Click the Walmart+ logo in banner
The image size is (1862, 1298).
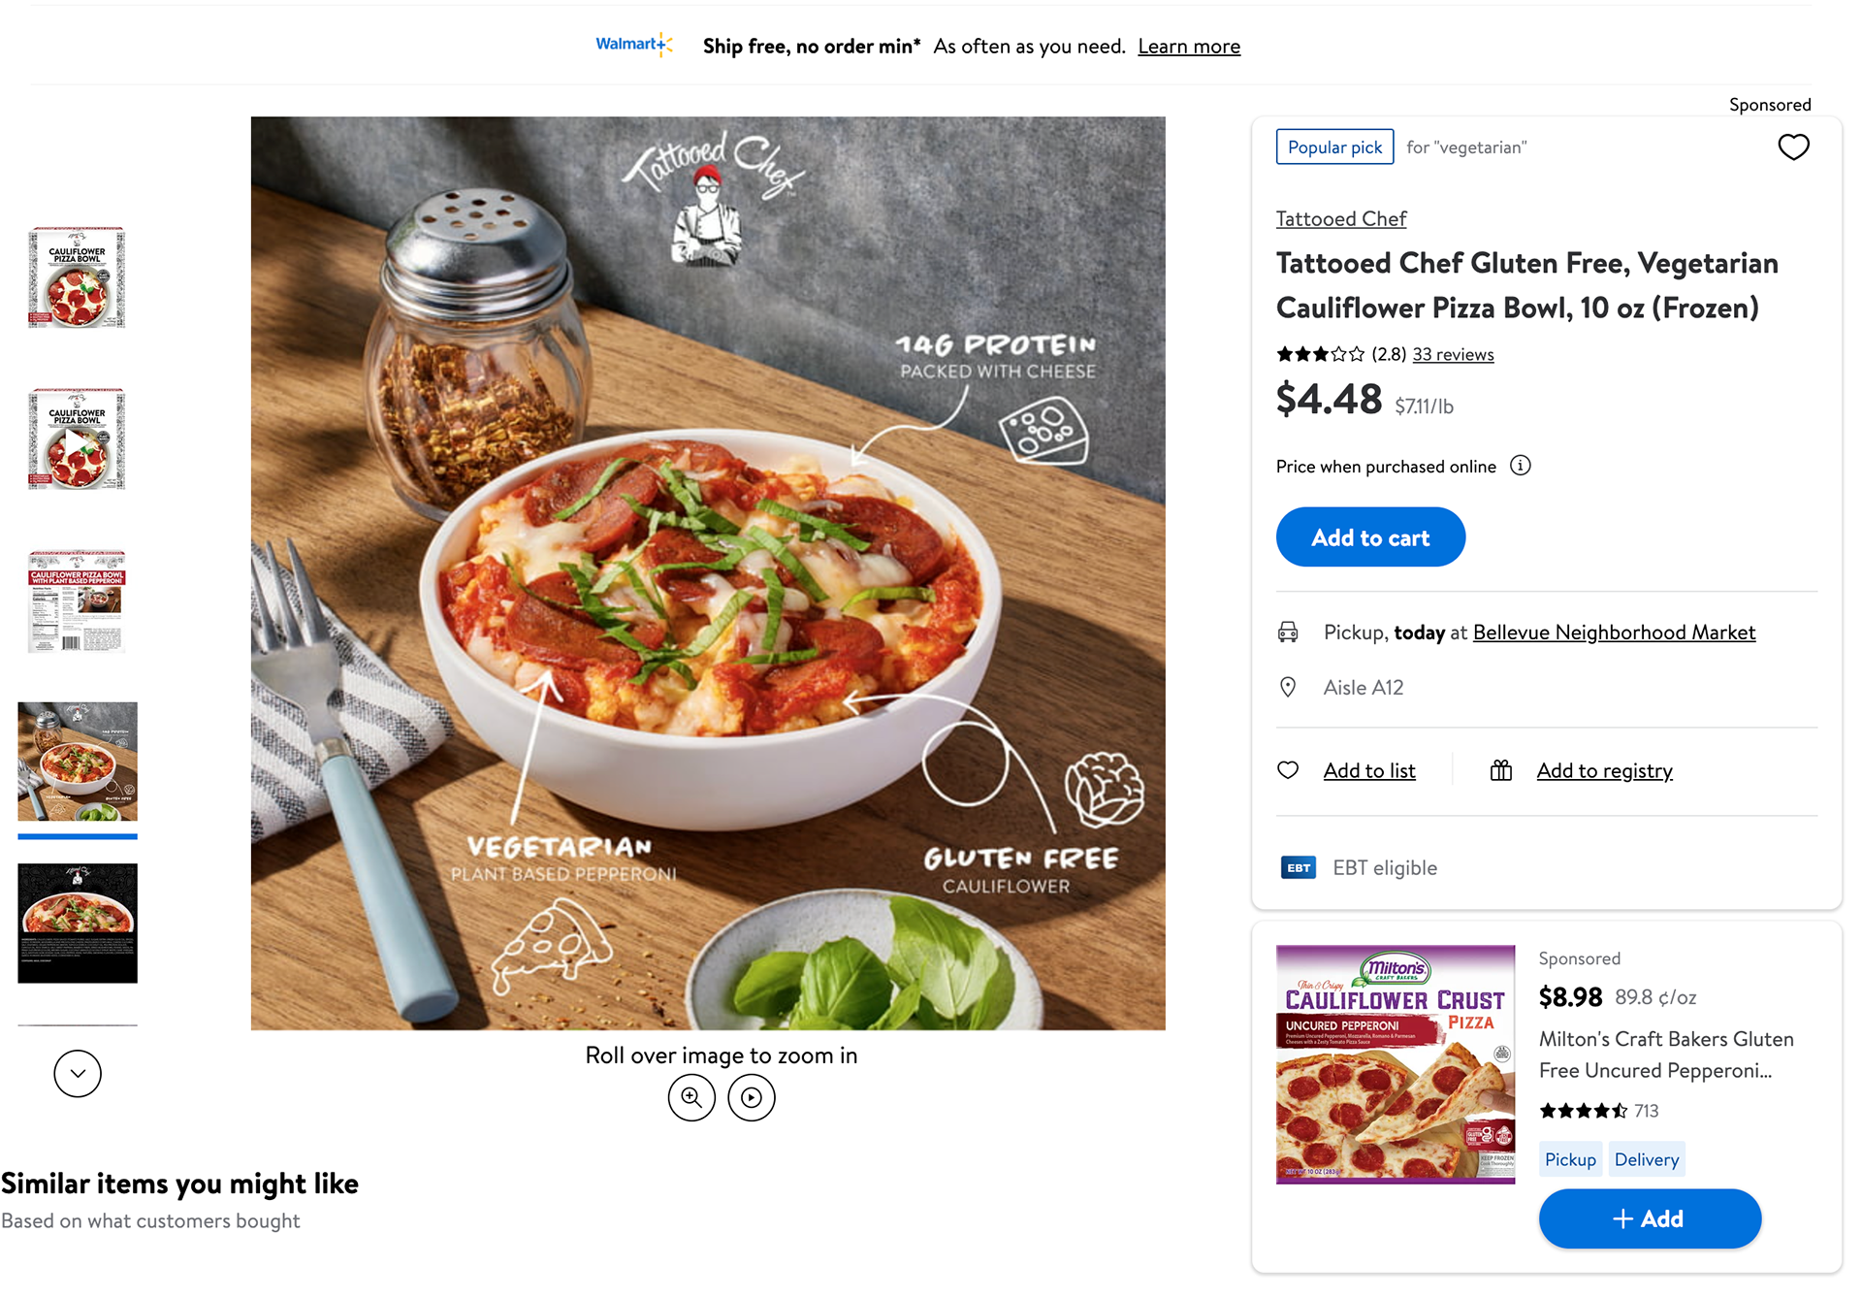click(634, 45)
